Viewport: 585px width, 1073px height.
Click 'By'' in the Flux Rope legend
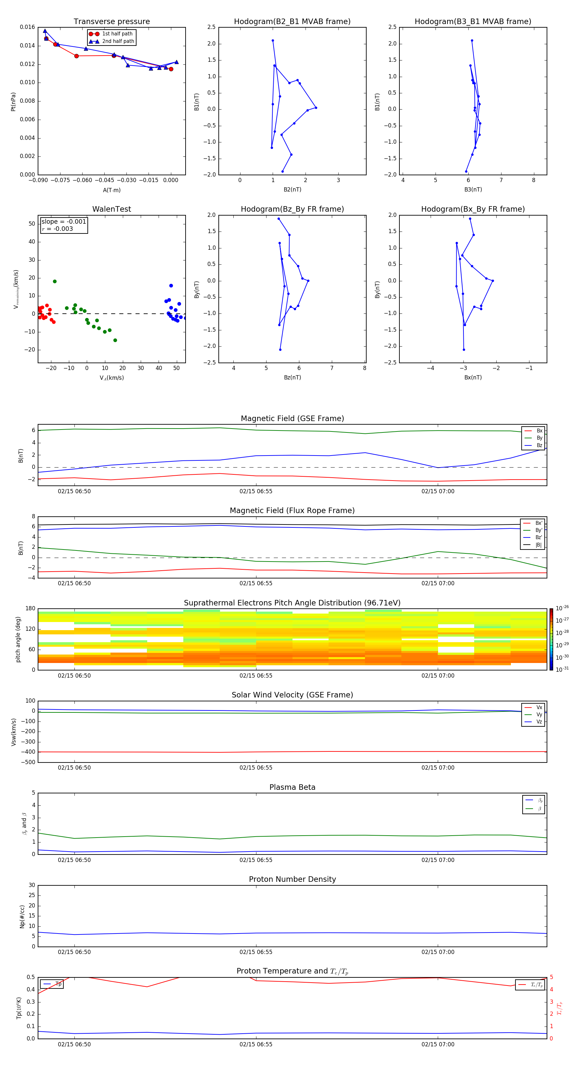click(x=539, y=530)
